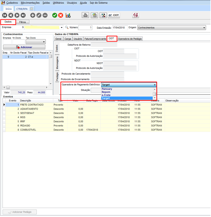Click Adicionar Pedágio button
The image size is (211, 217).
click(x=20, y=212)
